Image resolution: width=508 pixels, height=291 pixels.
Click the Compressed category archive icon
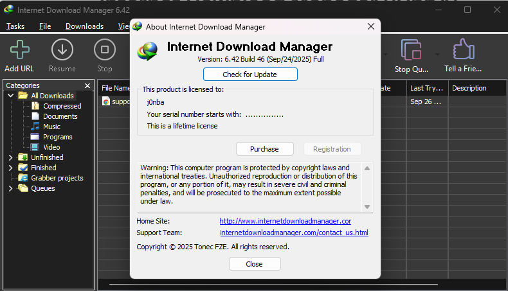pyautogui.click(x=35, y=106)
